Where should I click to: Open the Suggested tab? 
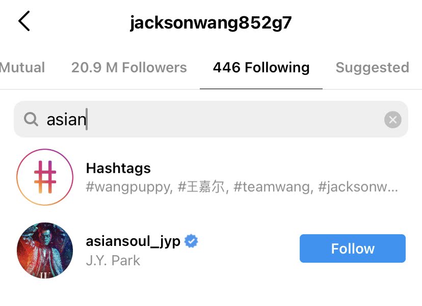[373, 68]
